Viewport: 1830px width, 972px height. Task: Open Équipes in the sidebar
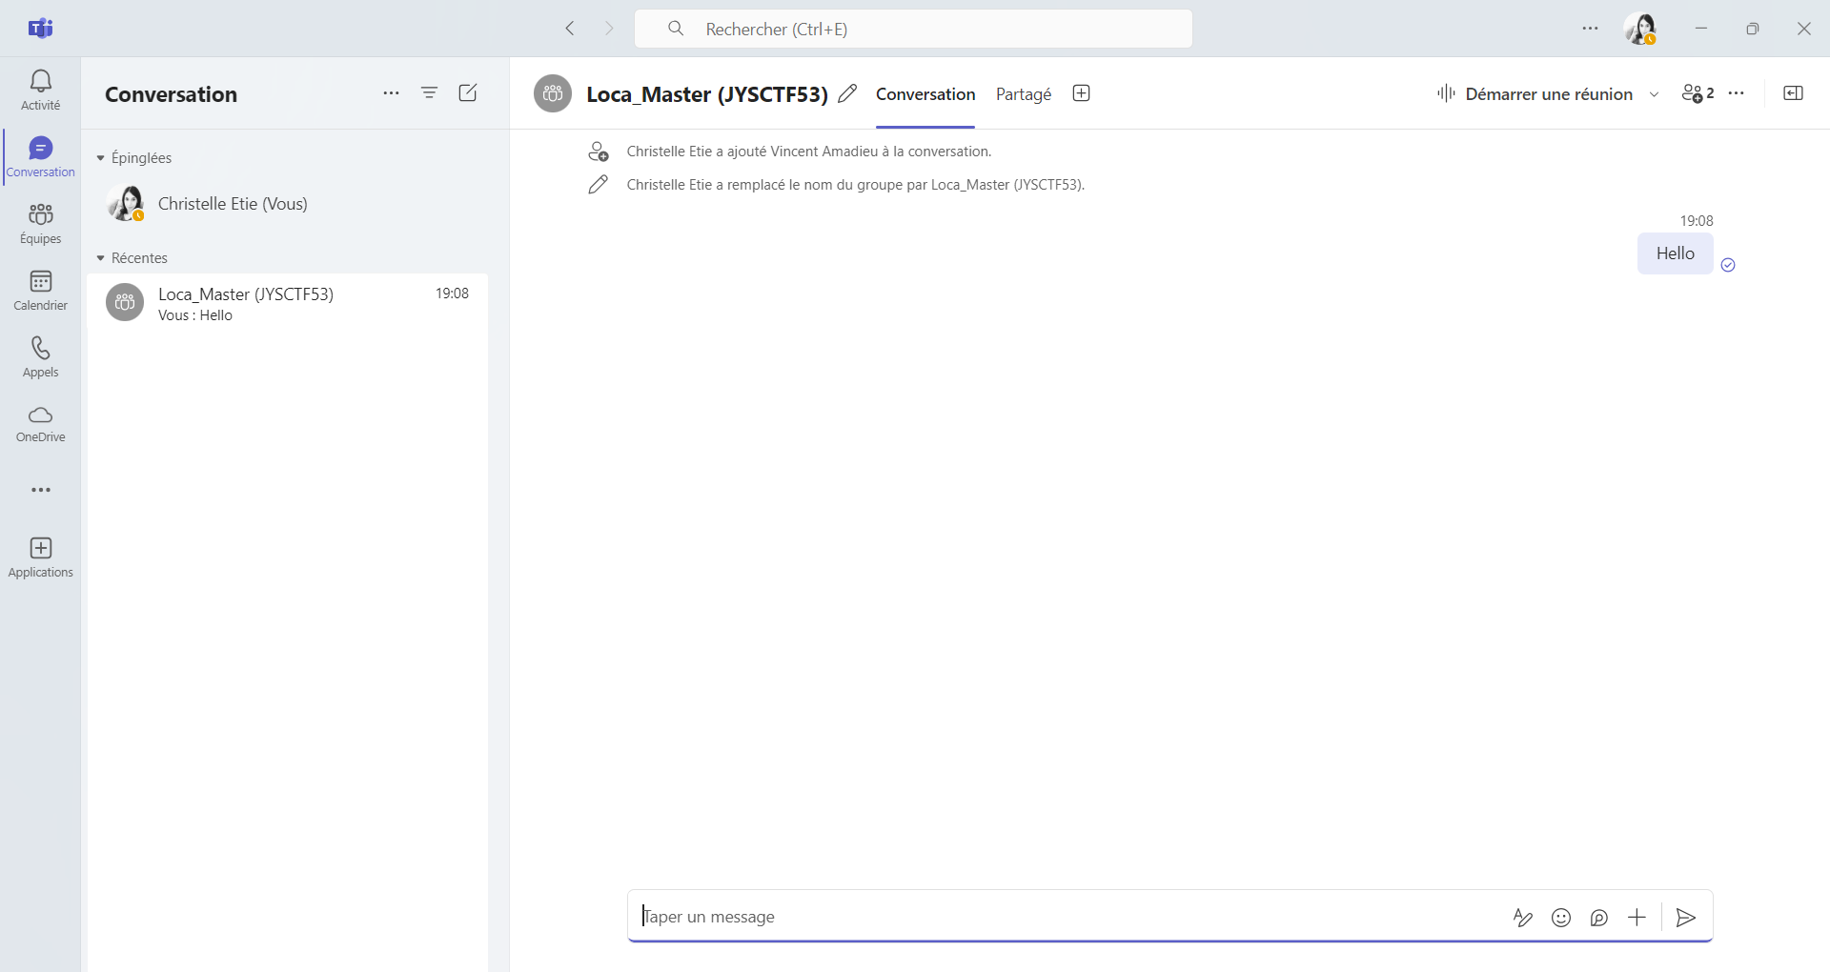40,223
